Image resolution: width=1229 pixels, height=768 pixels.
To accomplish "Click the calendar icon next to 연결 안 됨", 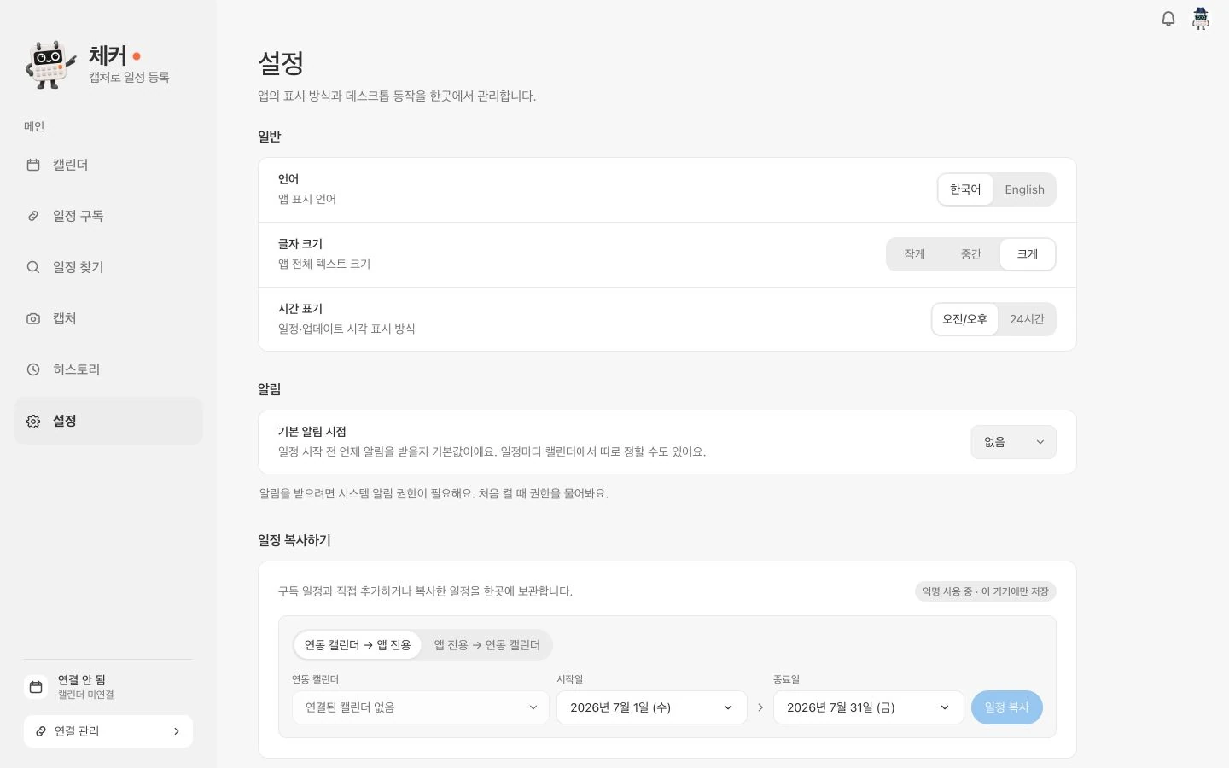I will [36, 687].
